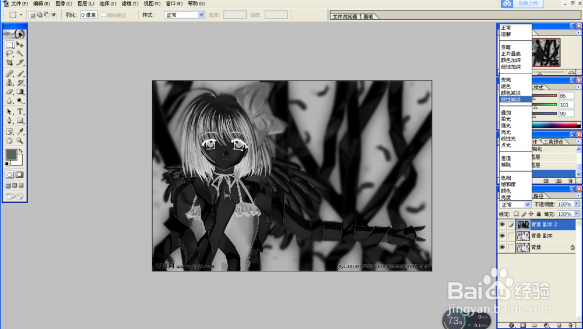
Task: Select the Pen tool
Action: click(10, 121)
